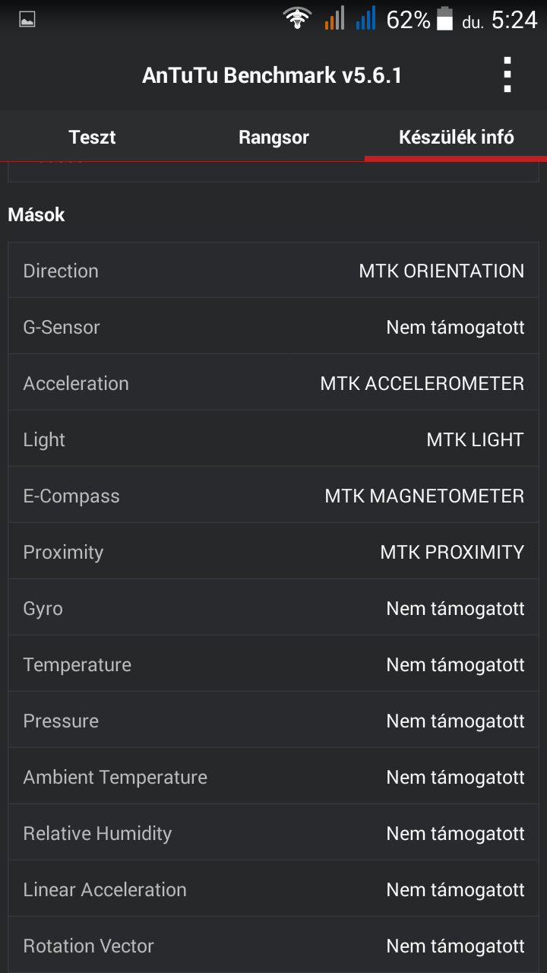The image size is (547, 973).
Task: Tap the Direction sensor row
Action: [273, 271]
